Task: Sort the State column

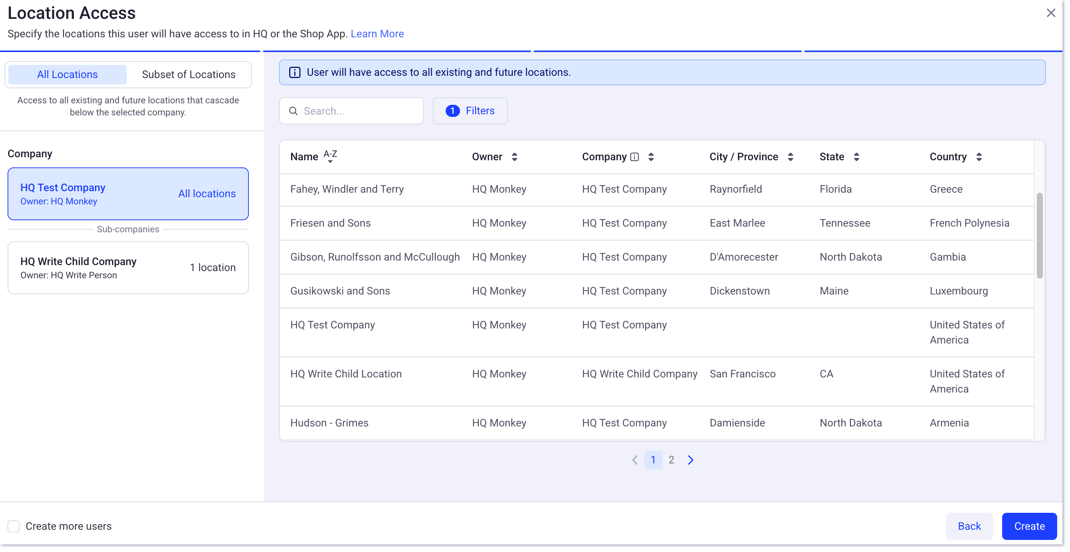Action: [857, 157]
